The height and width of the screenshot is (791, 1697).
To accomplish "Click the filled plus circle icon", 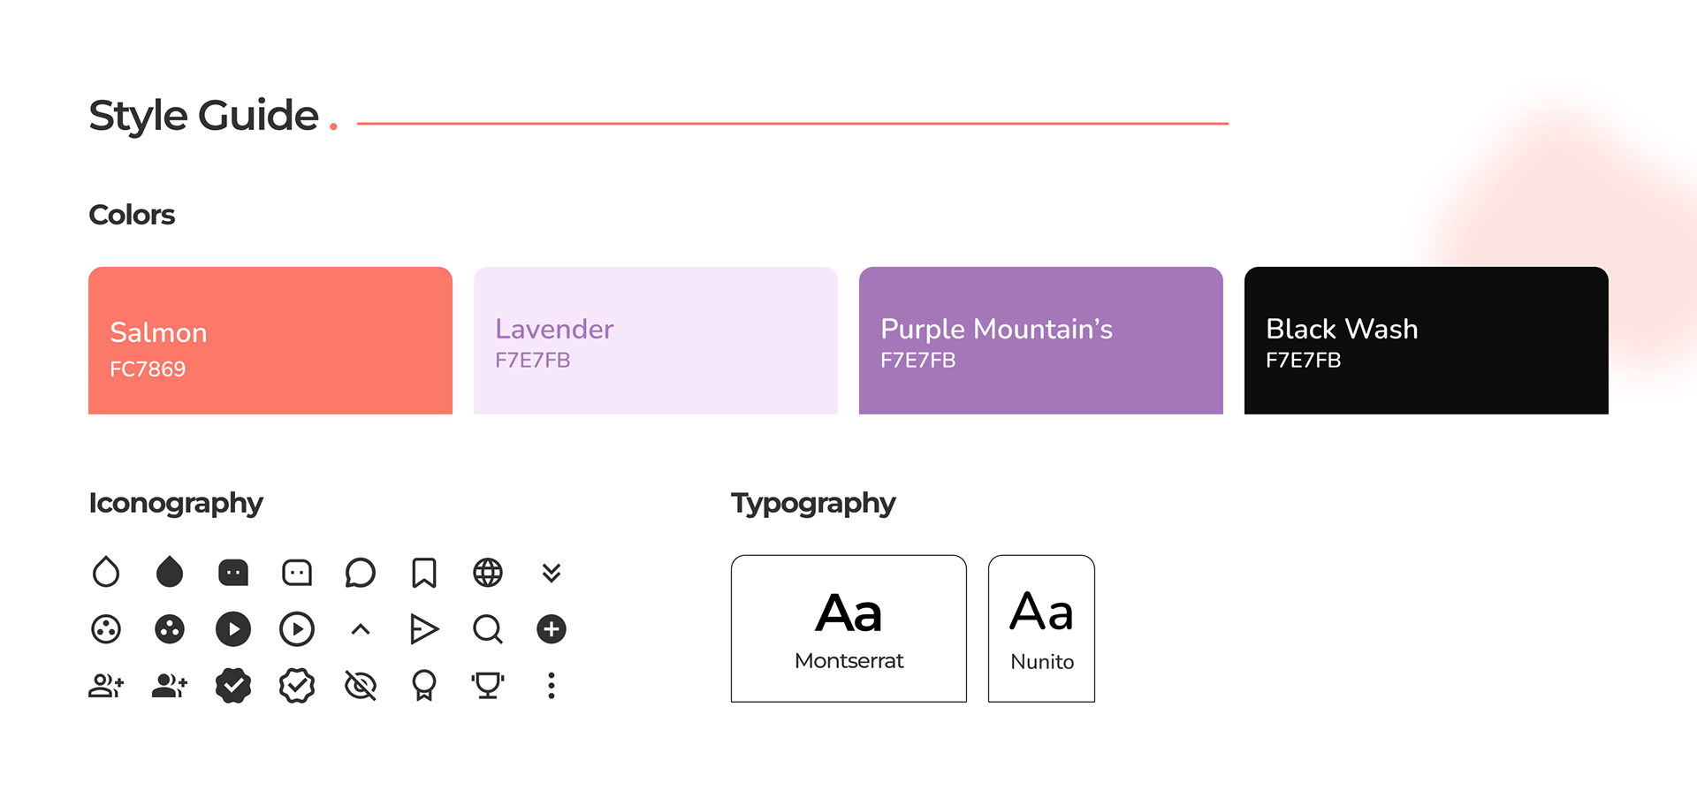I will point(552,629).
